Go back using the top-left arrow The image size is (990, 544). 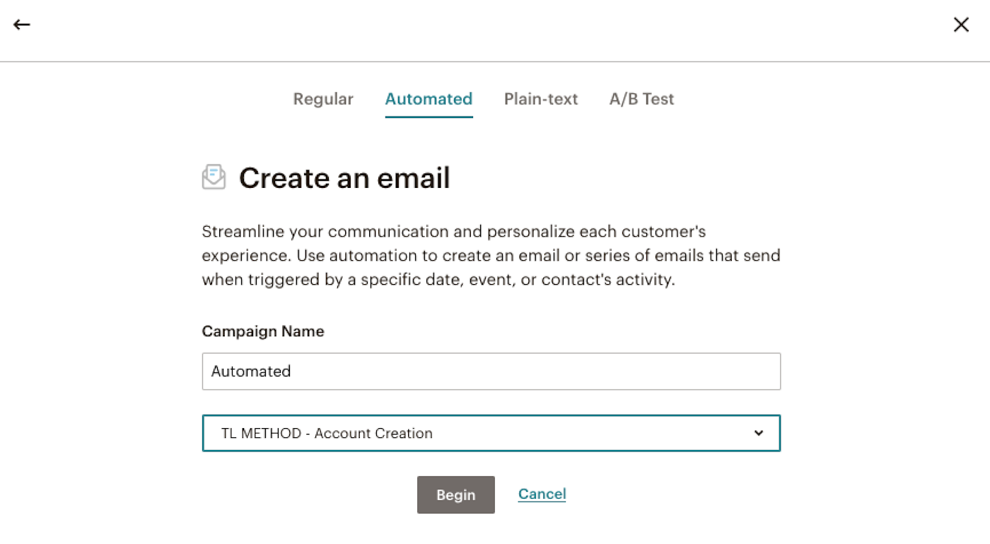click(x=22, y=25)
